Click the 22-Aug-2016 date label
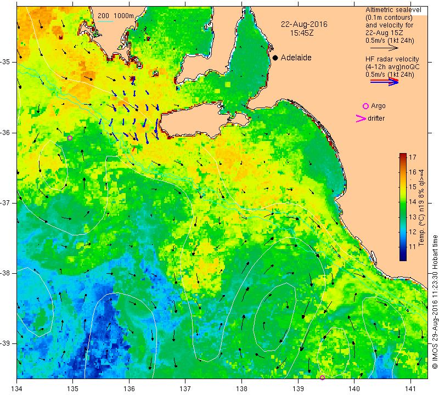The width and height of the screenshot is (439, 395). 304,24
